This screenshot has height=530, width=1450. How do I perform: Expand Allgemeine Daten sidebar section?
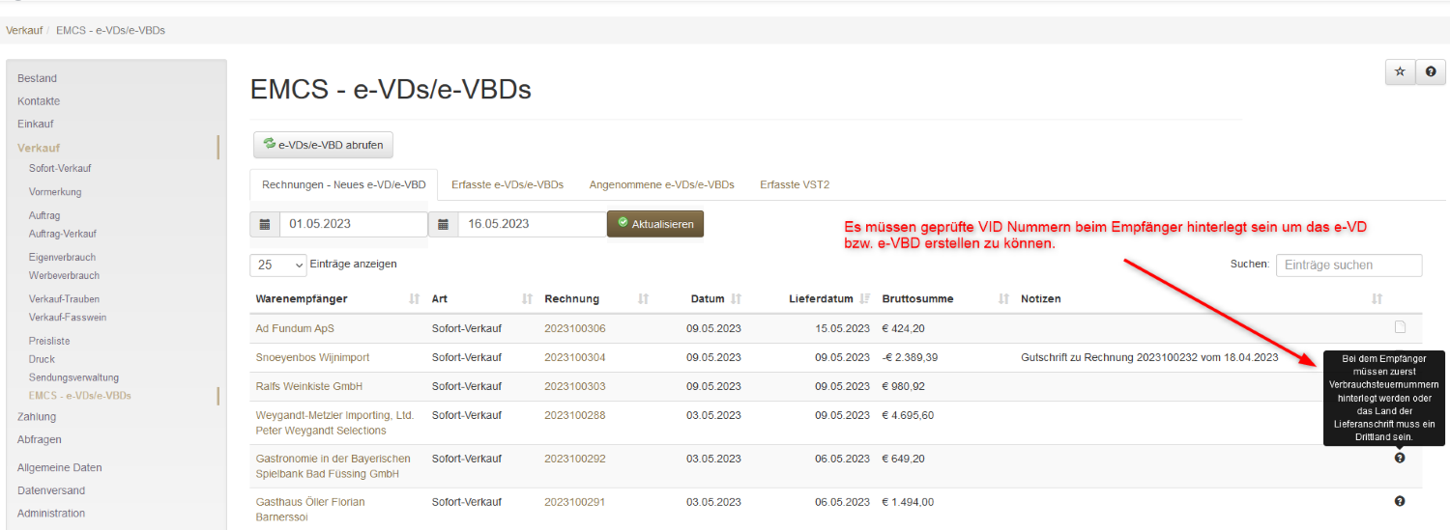click(x=59, y=467)
